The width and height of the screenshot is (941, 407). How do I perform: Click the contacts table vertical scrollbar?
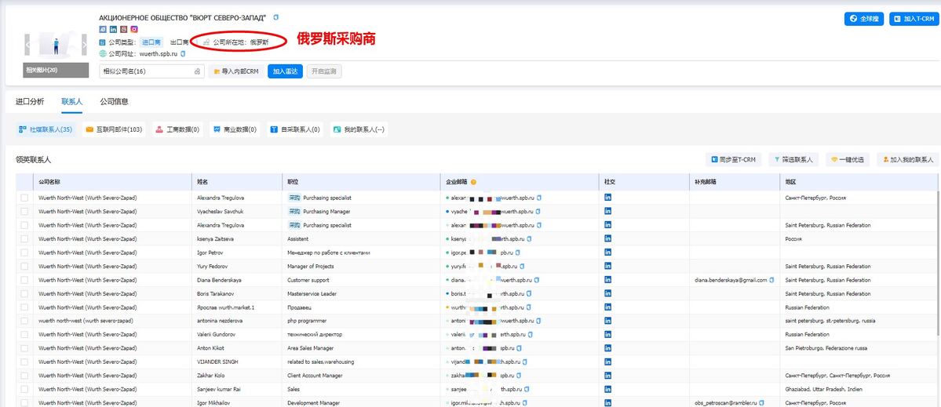938,263
